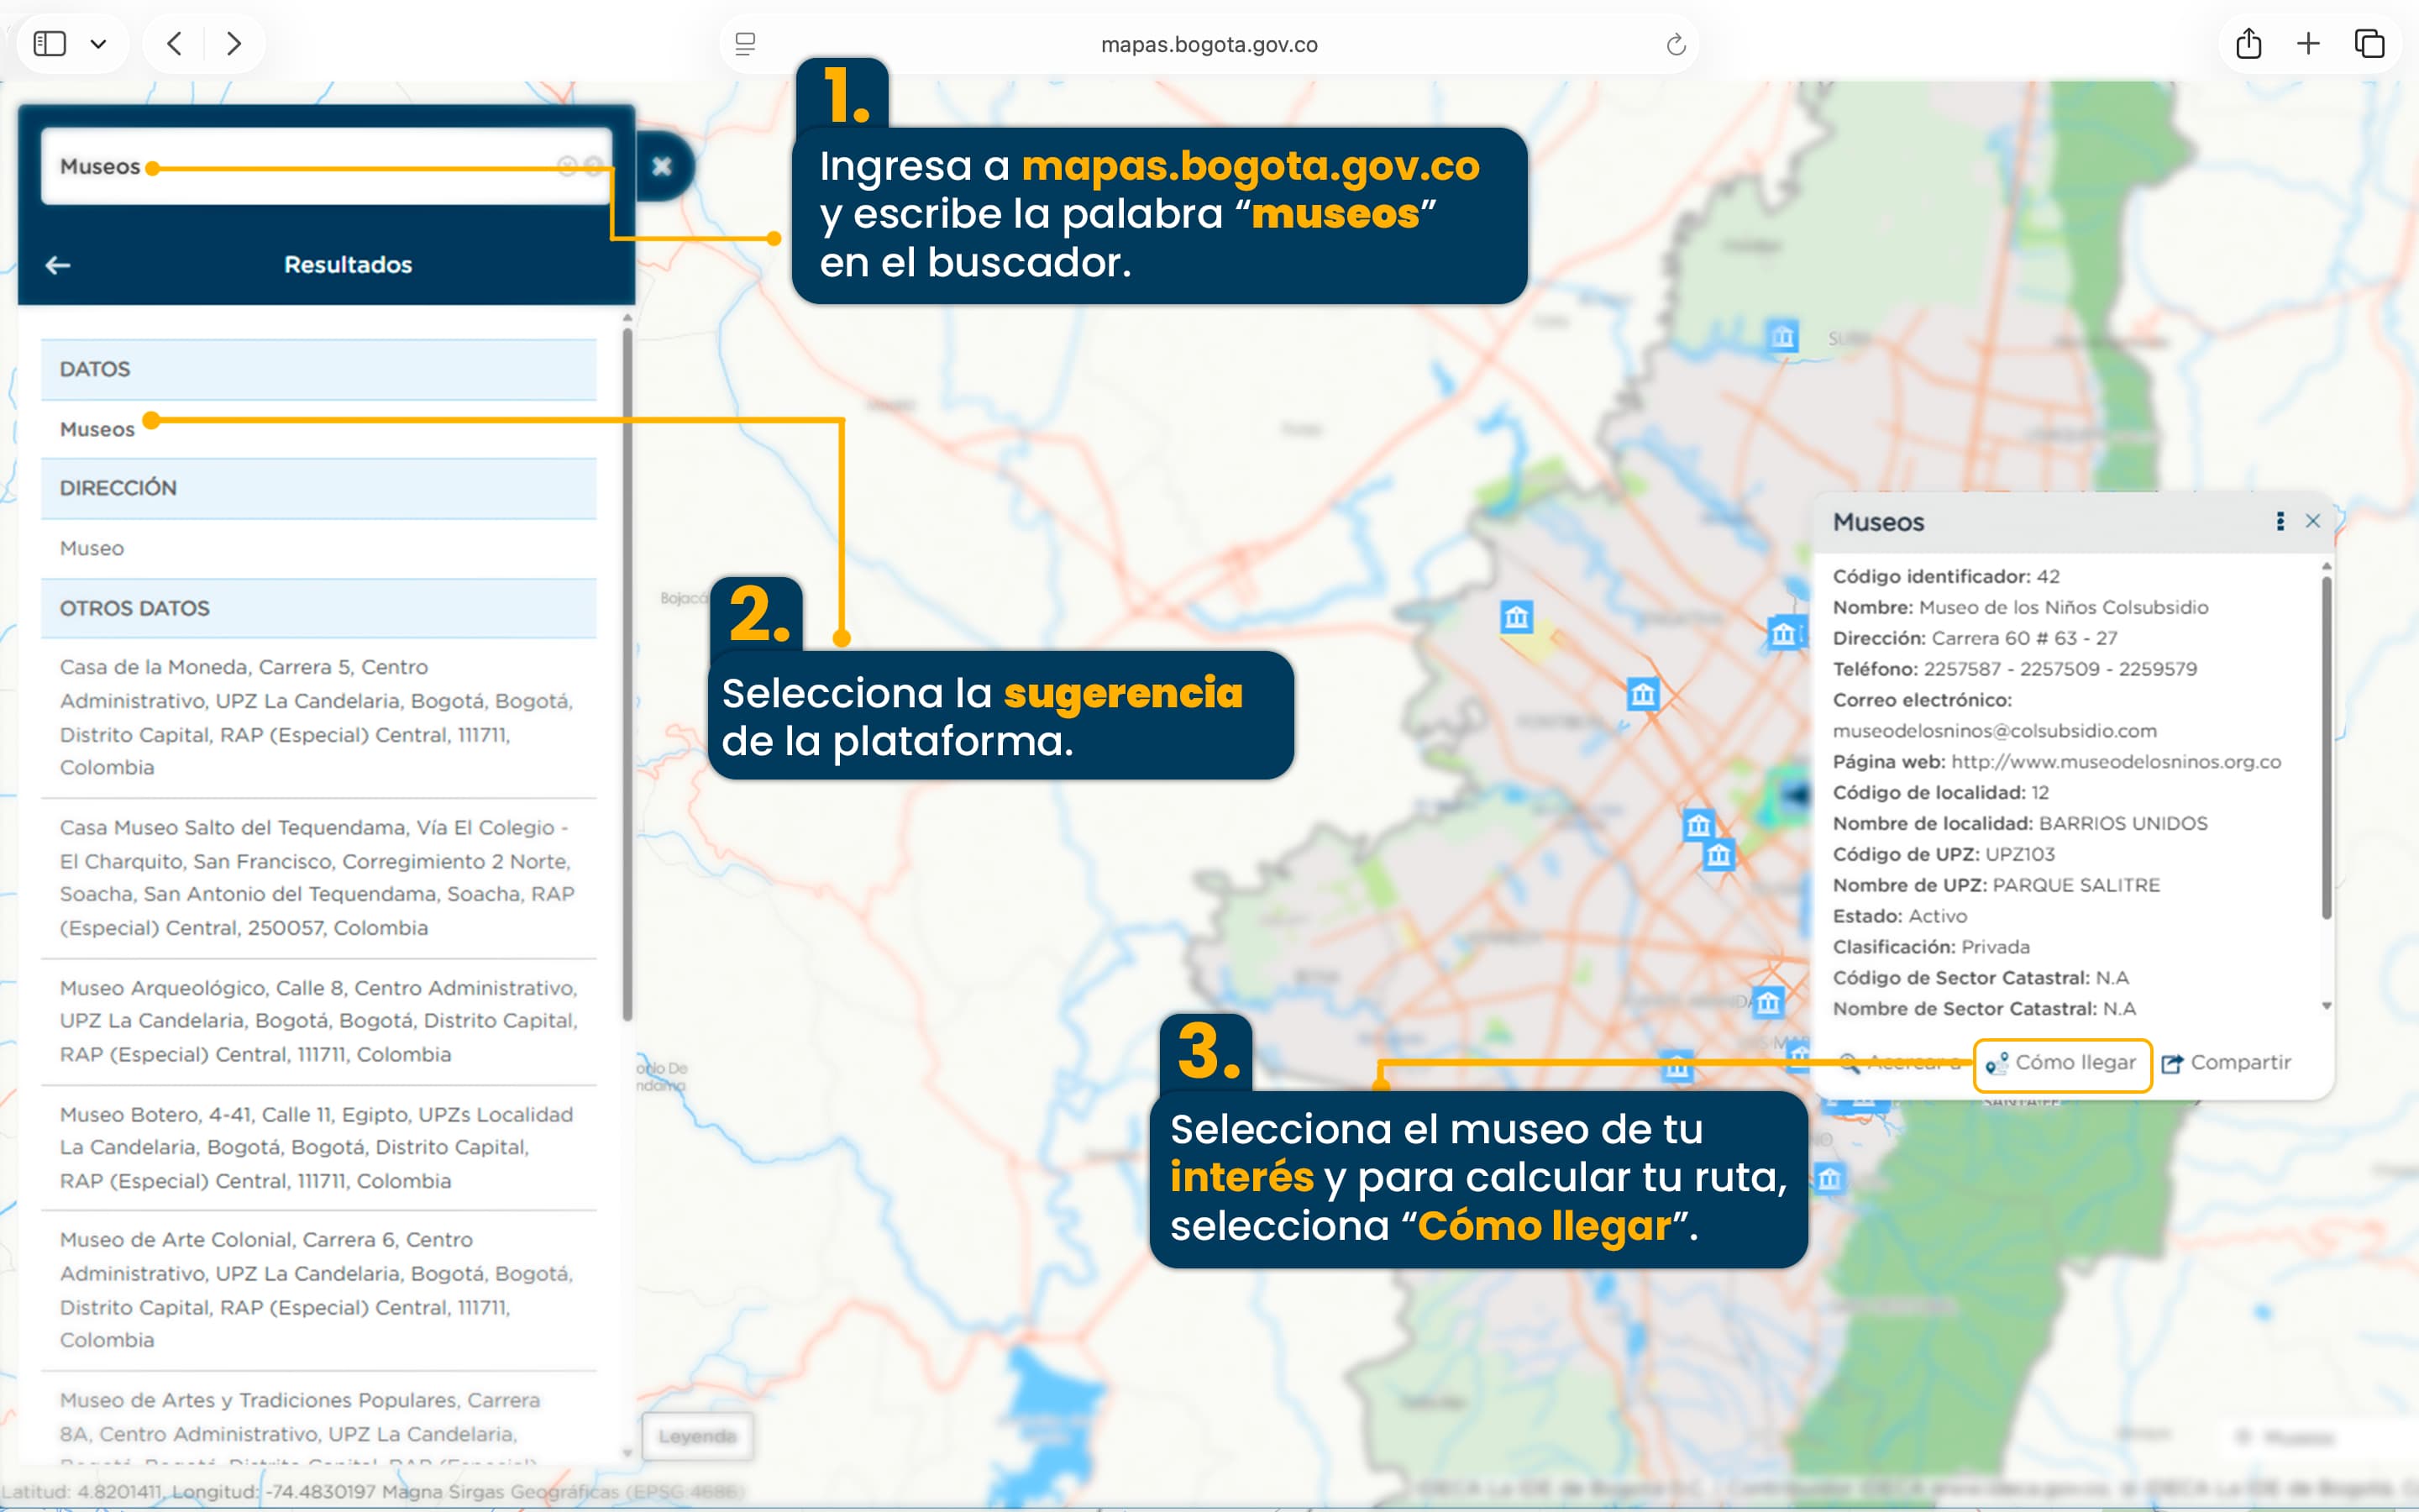Clear the Museos search input
The width and height of the screenshot is (2419, 1512).
[566, 165]
